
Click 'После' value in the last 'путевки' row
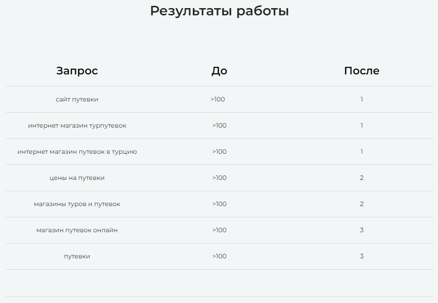click(362, 256)
